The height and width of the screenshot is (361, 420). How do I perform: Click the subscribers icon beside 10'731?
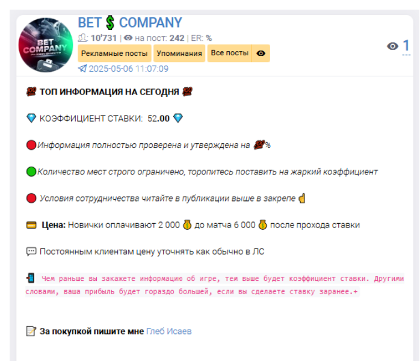[82, 38]
